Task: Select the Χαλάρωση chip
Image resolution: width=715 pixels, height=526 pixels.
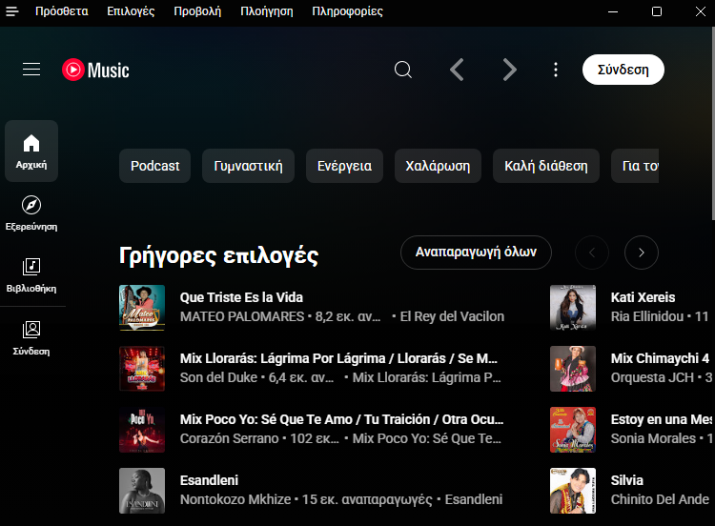Action: (438, 166)
